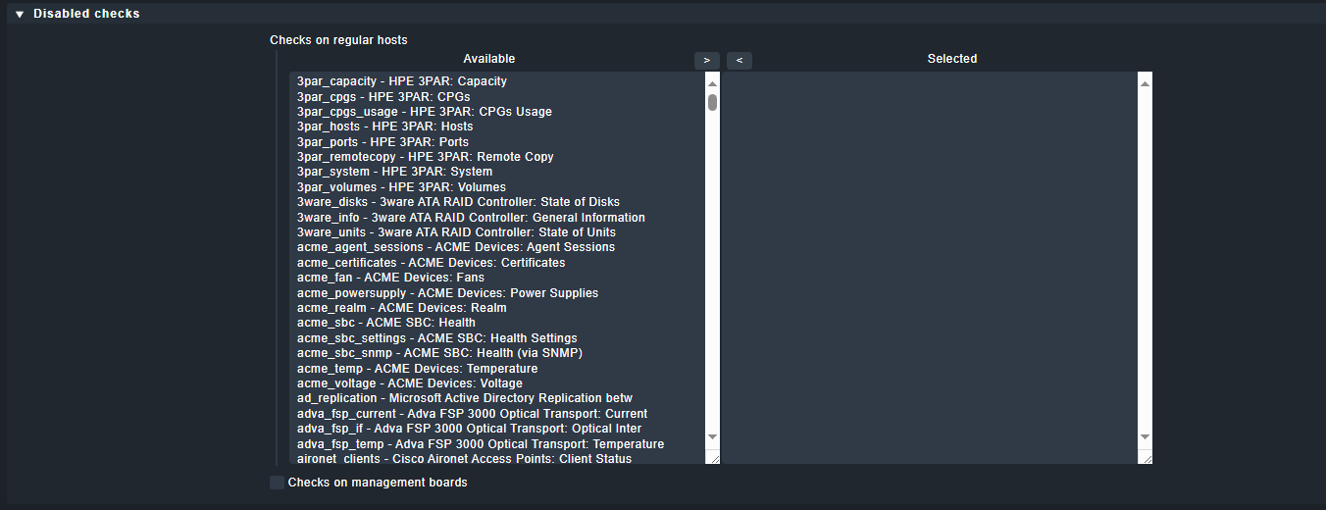This screenshot has width=1326, height=510.
Task: Click resize handle of Selected list
Action: pos(1145,457)
